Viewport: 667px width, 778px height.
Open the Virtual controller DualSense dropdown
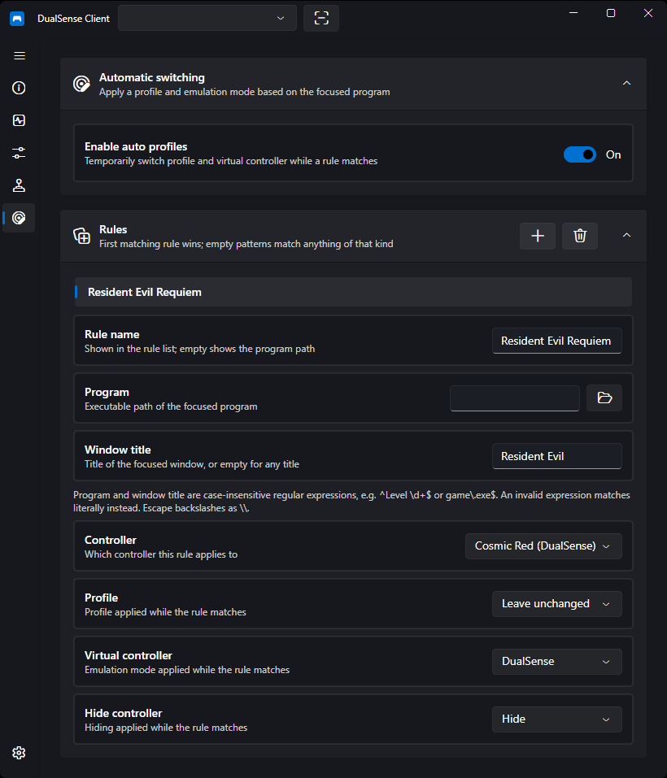(557, 662)
